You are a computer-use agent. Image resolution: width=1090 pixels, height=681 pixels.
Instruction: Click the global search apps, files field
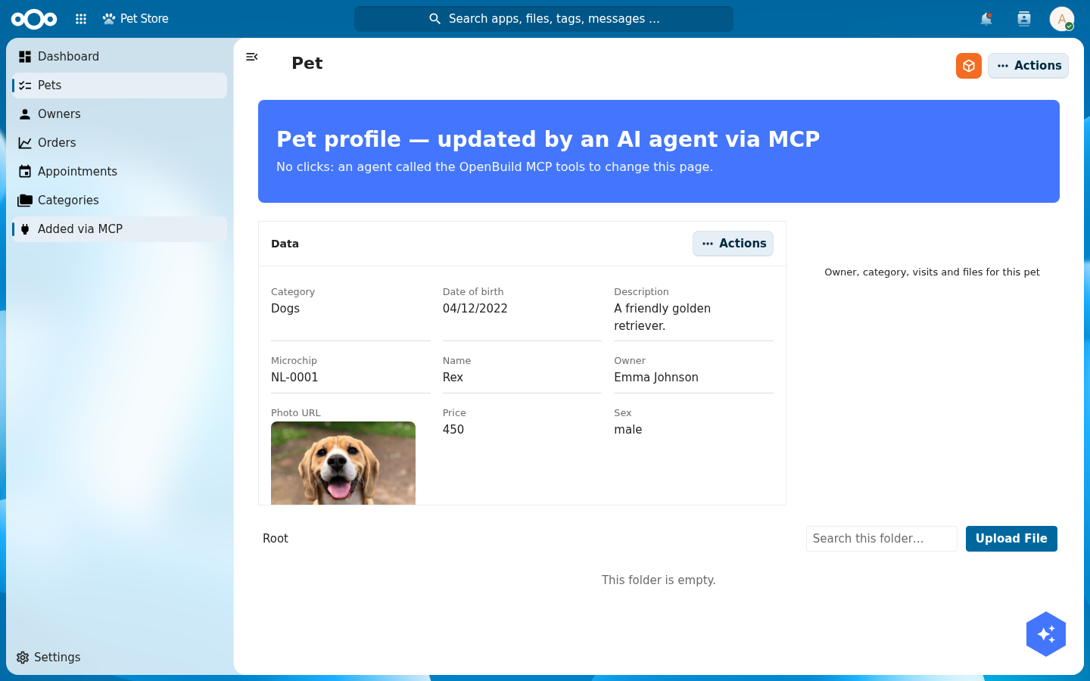543,19
